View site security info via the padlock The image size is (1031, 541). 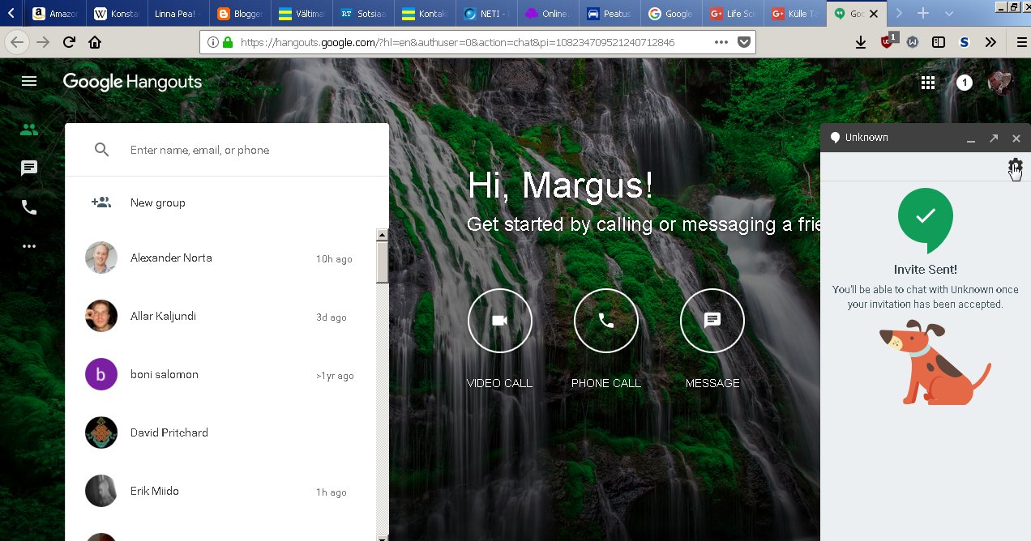228,42
